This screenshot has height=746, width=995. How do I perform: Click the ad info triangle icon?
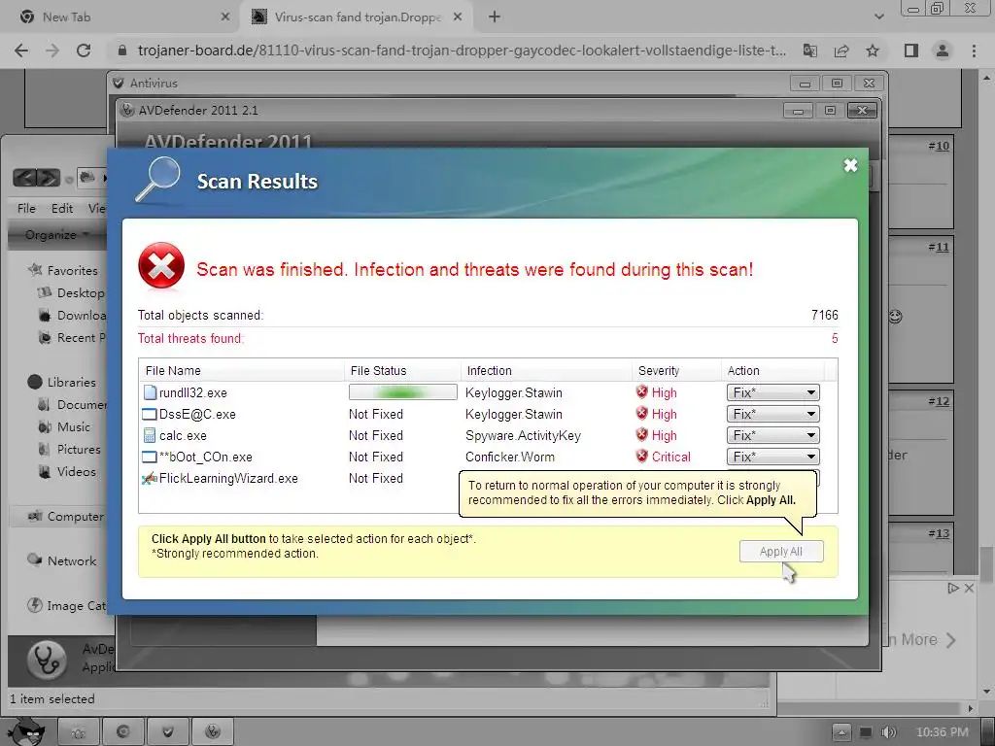(x=953, y=588)
